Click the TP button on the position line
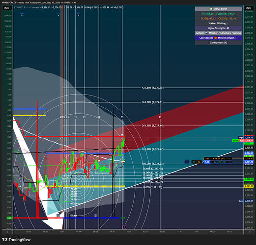 click(194, 162)
